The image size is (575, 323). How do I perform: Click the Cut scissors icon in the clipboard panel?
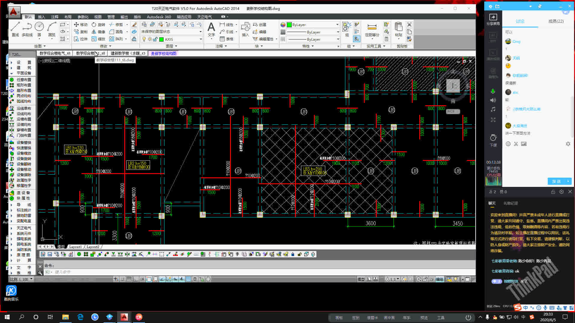pos(409,25)
